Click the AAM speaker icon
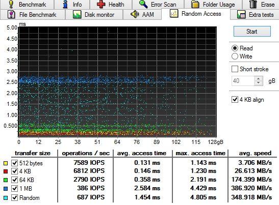This screenshot has height=205, width=279. click(x=135, y=14)
